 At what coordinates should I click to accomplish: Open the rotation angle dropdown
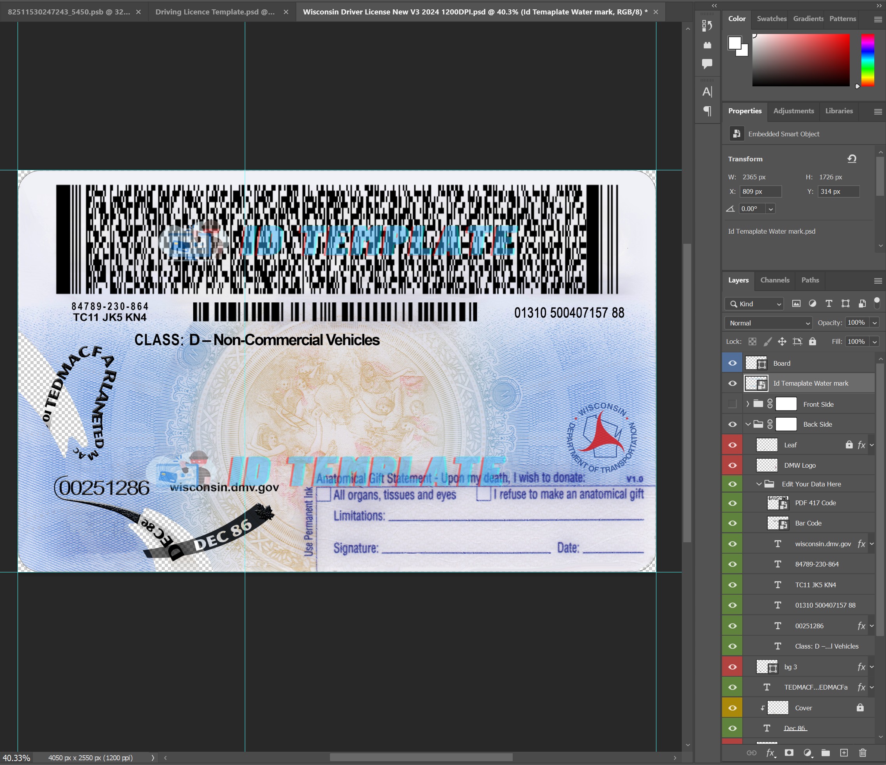tap(770, 209)
